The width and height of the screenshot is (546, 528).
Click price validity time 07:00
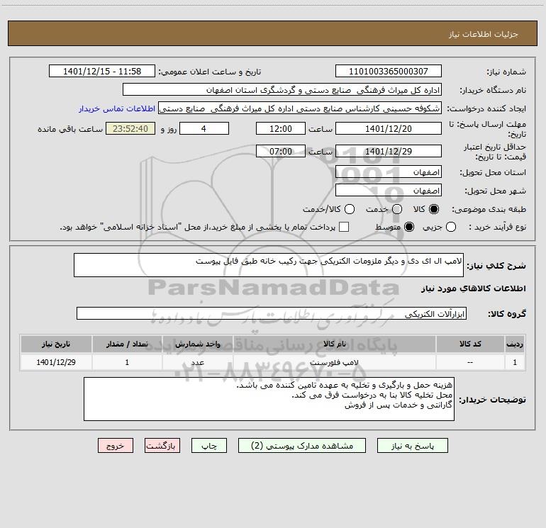tap(281, 151)
